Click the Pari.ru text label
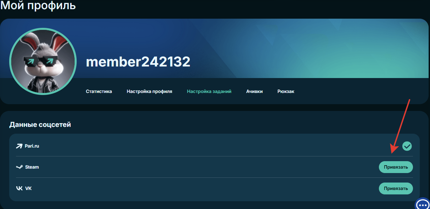 (32, 146)
